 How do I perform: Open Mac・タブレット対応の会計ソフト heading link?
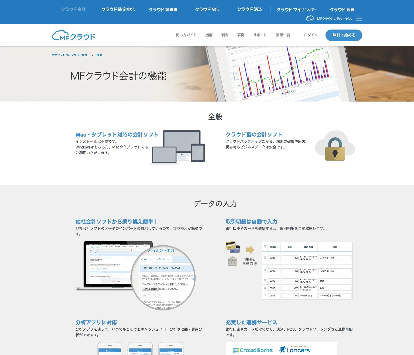117,134
